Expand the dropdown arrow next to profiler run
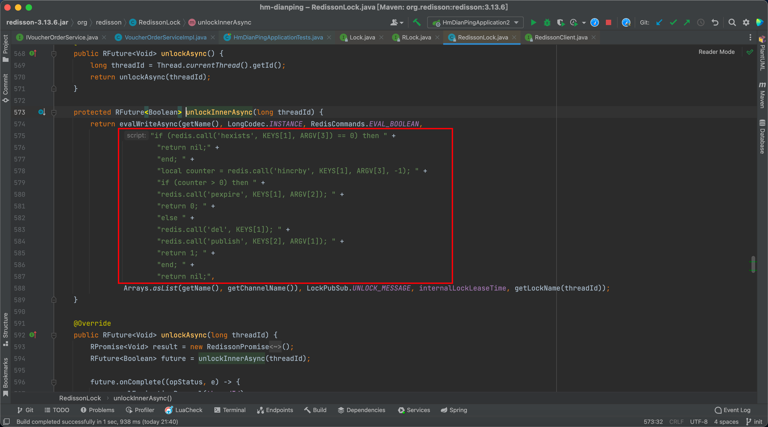The height and width of the screenshot is (427, 768). click(x=584, y=23)
